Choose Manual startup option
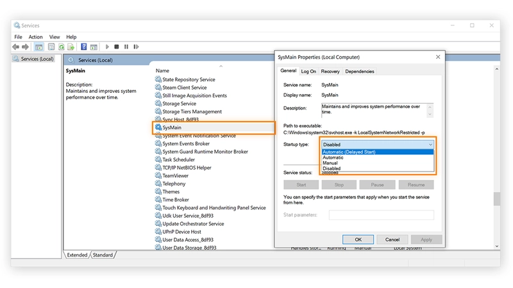Screen dimensions: 513x288 point(378,163)
